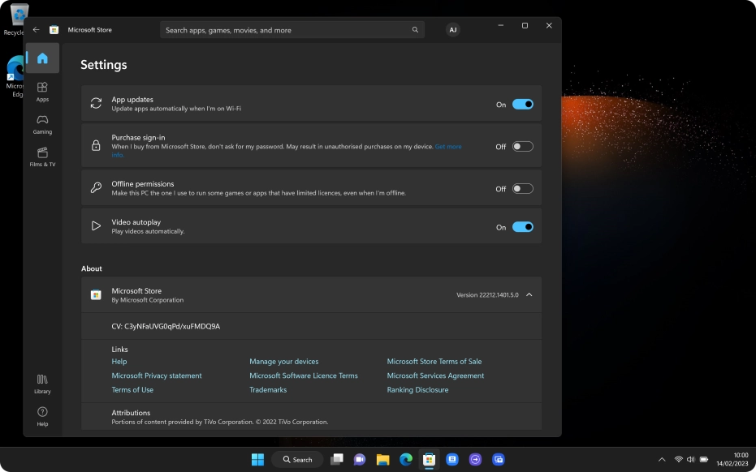Go to the Home sidebar icon
The width and height of the screenshot is (756, 472).
point(42,58)
